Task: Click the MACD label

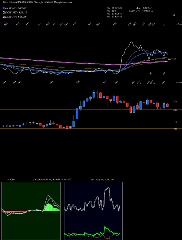Action: pos(11,180)
